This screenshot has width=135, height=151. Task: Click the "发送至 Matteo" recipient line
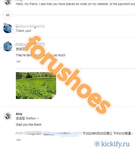pos(26,118)
